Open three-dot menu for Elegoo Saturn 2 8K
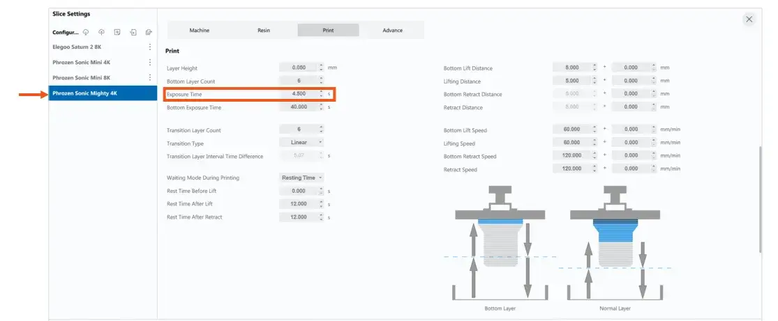 149,47
